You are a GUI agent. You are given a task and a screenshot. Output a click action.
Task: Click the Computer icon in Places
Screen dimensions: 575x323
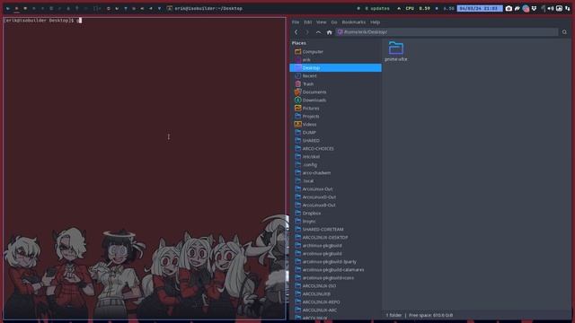click(x=297, y=52)
